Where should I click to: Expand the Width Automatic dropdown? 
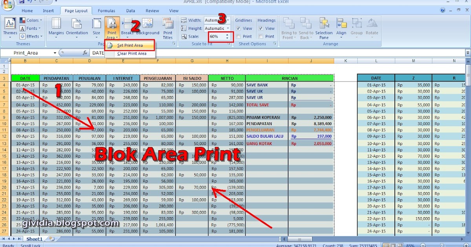[228, 20]
